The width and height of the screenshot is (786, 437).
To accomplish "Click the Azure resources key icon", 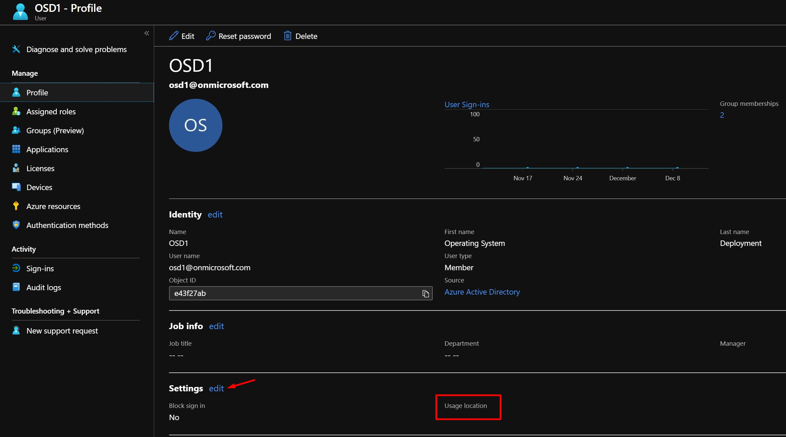I will pyautogui.click(x=16, y=206).
